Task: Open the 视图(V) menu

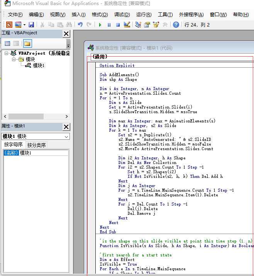Action: tap(58, 14)
